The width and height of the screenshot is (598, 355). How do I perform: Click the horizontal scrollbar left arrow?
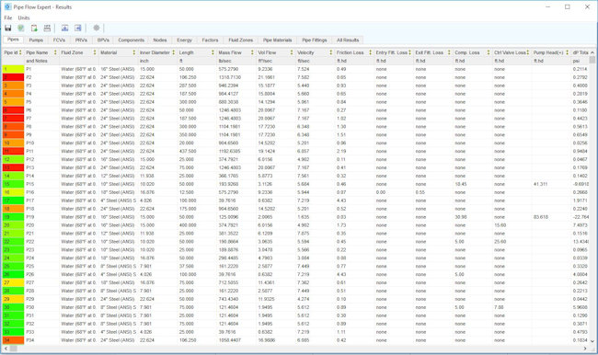(6, 349)
